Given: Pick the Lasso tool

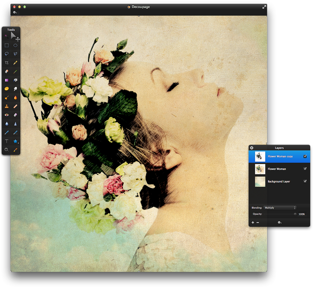Looking at the screenshot, I should (7, 54).
